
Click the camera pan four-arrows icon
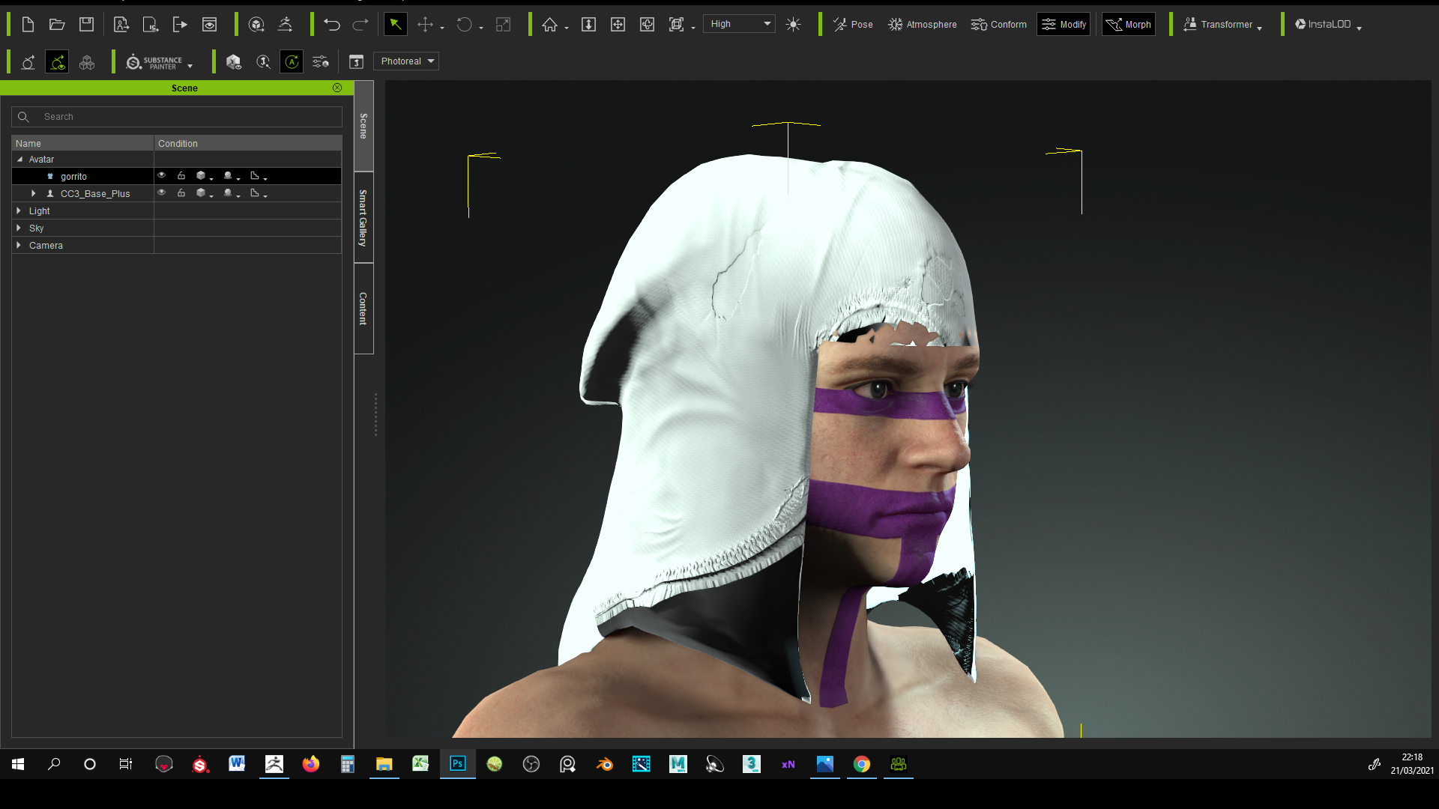pyautogui.click(x=618, y=25)
